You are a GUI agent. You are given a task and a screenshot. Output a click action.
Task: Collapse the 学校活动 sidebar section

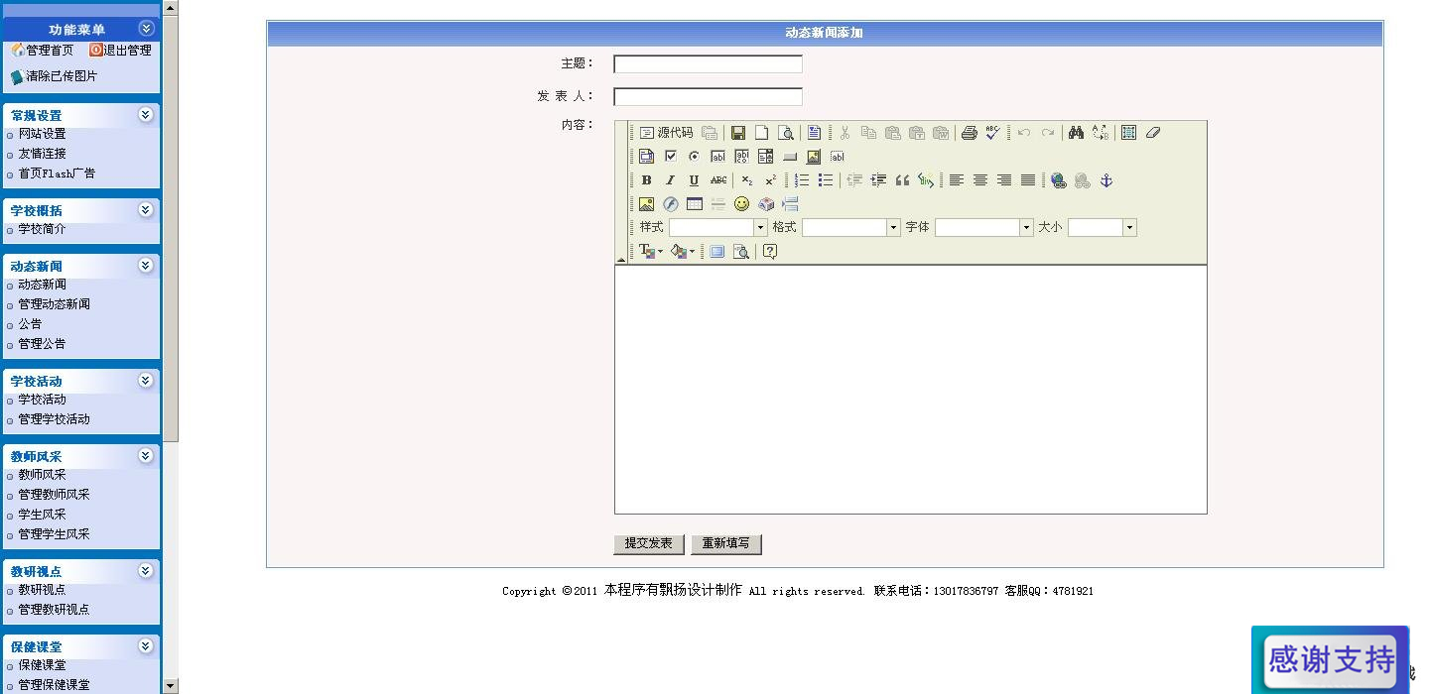(146, 381)
